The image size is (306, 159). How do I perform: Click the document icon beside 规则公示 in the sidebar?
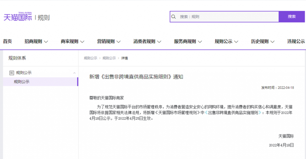pos(12,73)
